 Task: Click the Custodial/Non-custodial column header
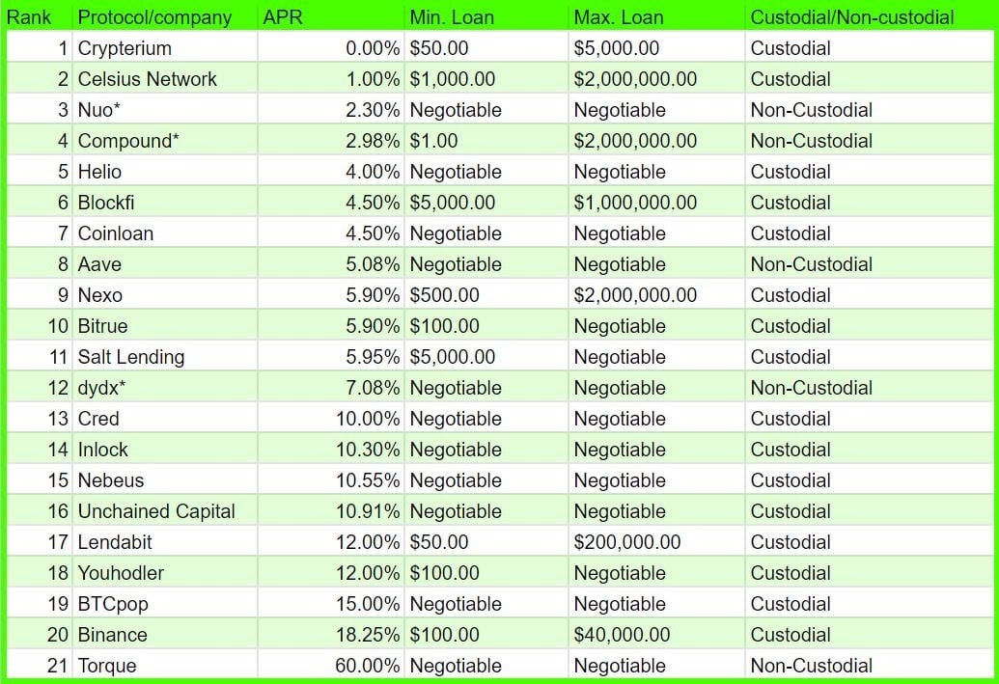(852, 17)
